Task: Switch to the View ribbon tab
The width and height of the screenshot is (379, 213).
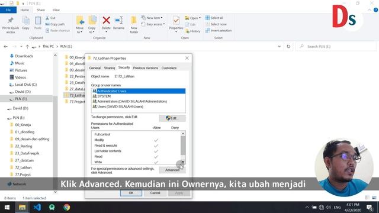Action: [56, 10]
